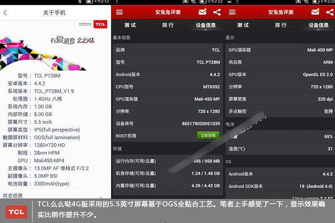Screen dimensions: 335x223
Task: Click the OS section header
Action: coord(228,162)
